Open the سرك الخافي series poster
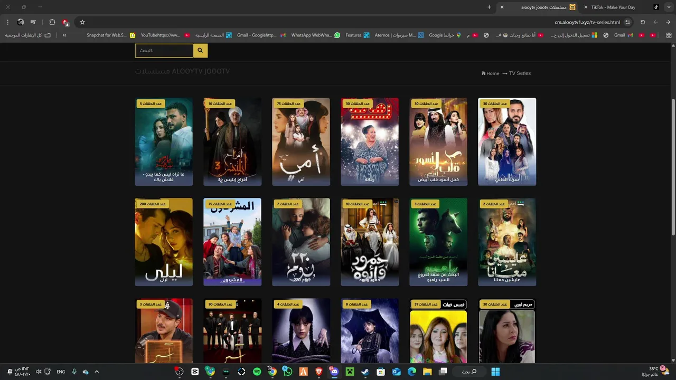 507,141
